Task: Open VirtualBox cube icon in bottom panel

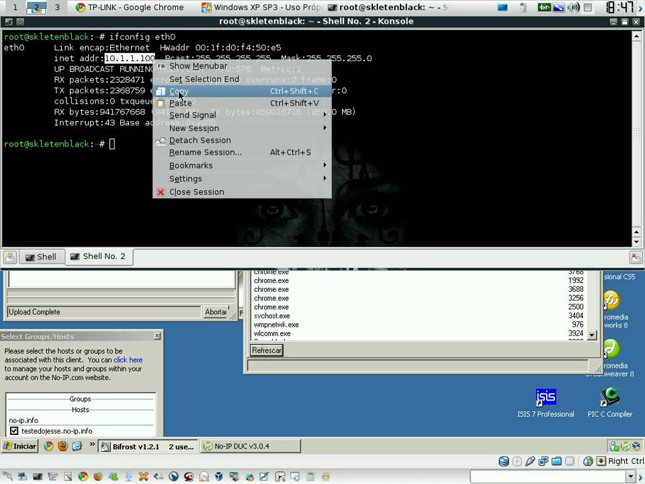Action: [218, 477]
